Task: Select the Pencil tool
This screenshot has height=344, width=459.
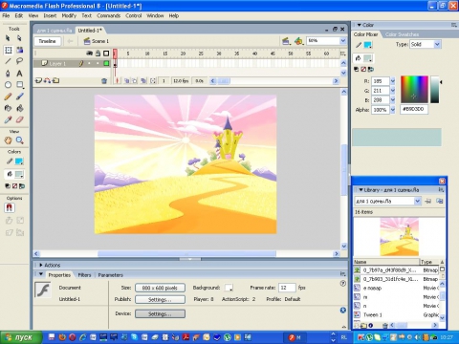Action: [8, 97]
